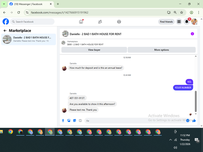Viewport: 203px width, 152px height.
Task: View site information icon in address bar
Action: 27,13
